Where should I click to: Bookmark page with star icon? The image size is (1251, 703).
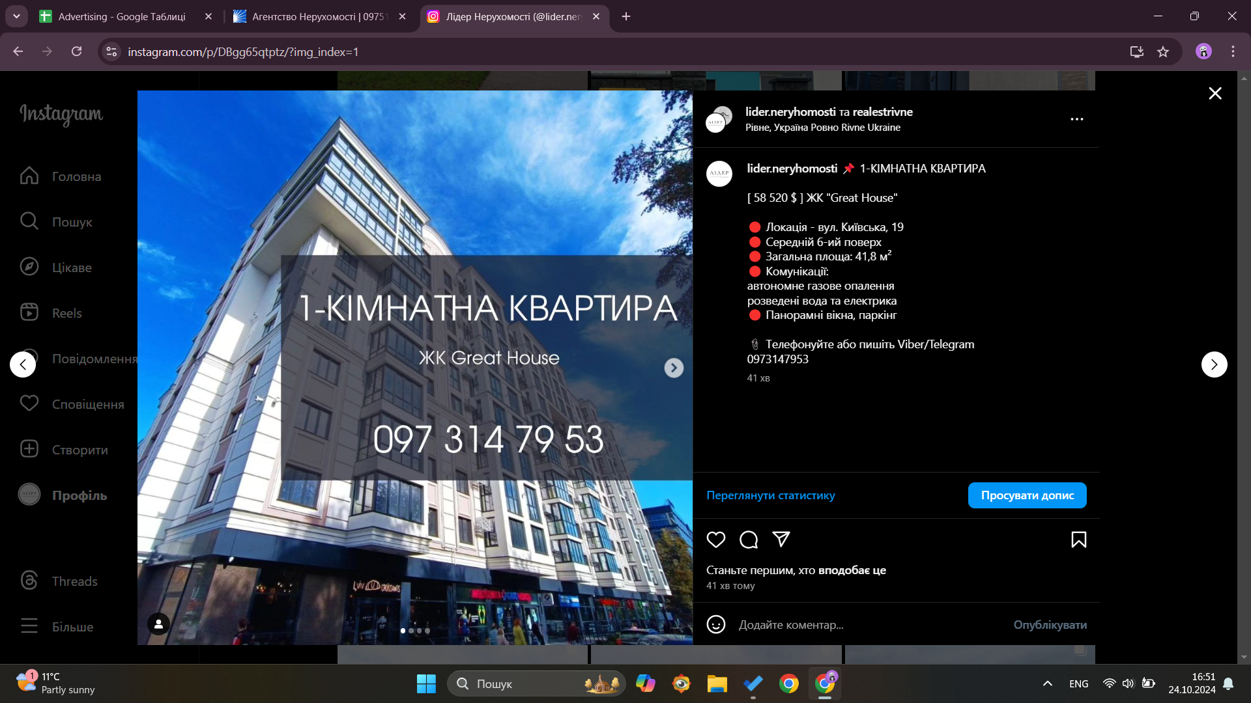click(1163, 52)
